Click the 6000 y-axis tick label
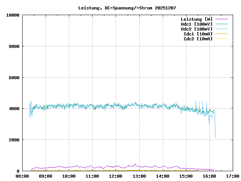 pos(14,77)
